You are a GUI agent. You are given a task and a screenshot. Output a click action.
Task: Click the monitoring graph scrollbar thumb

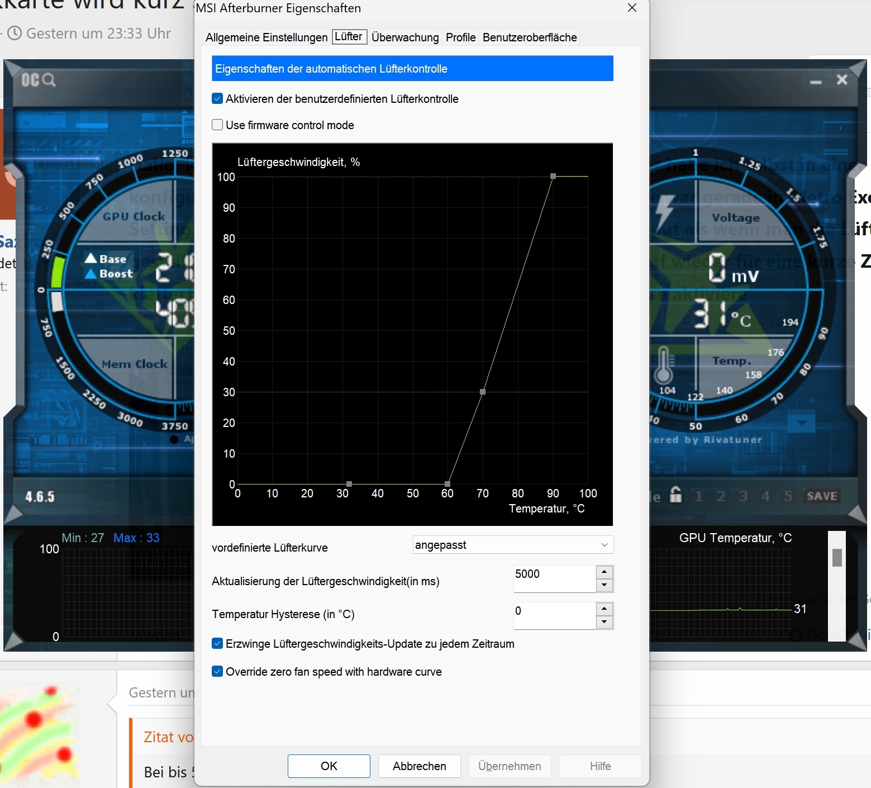(x=837, y=557)
